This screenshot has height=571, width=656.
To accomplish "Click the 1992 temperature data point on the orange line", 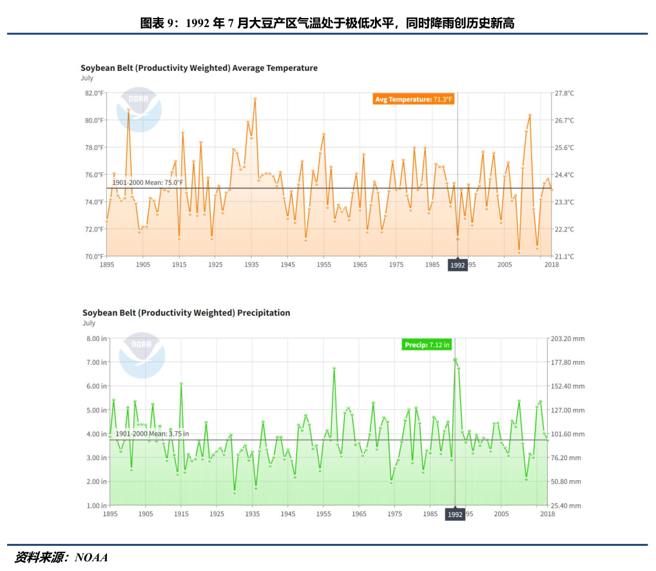I will tap(458, 238).
